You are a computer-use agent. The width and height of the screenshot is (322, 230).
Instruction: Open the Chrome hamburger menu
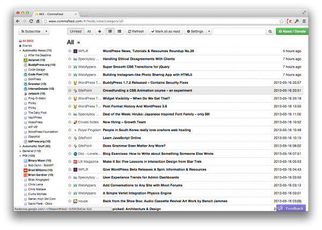(304, 21)
